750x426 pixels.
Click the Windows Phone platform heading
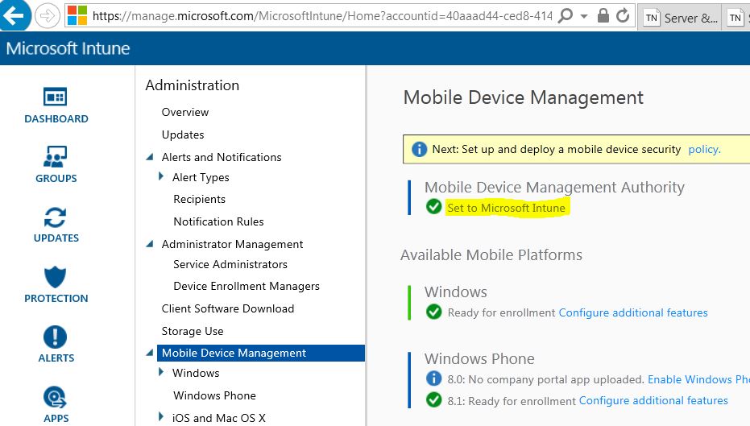[479, 358]
